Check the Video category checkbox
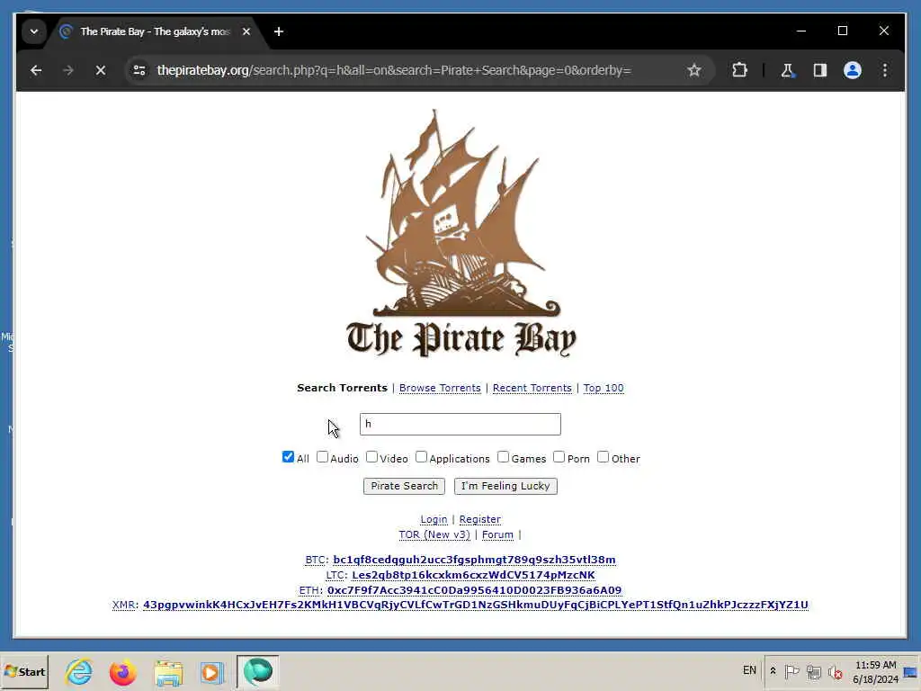Screen dimensions: 921x691 pyautogui.click(x=371, y=457)
